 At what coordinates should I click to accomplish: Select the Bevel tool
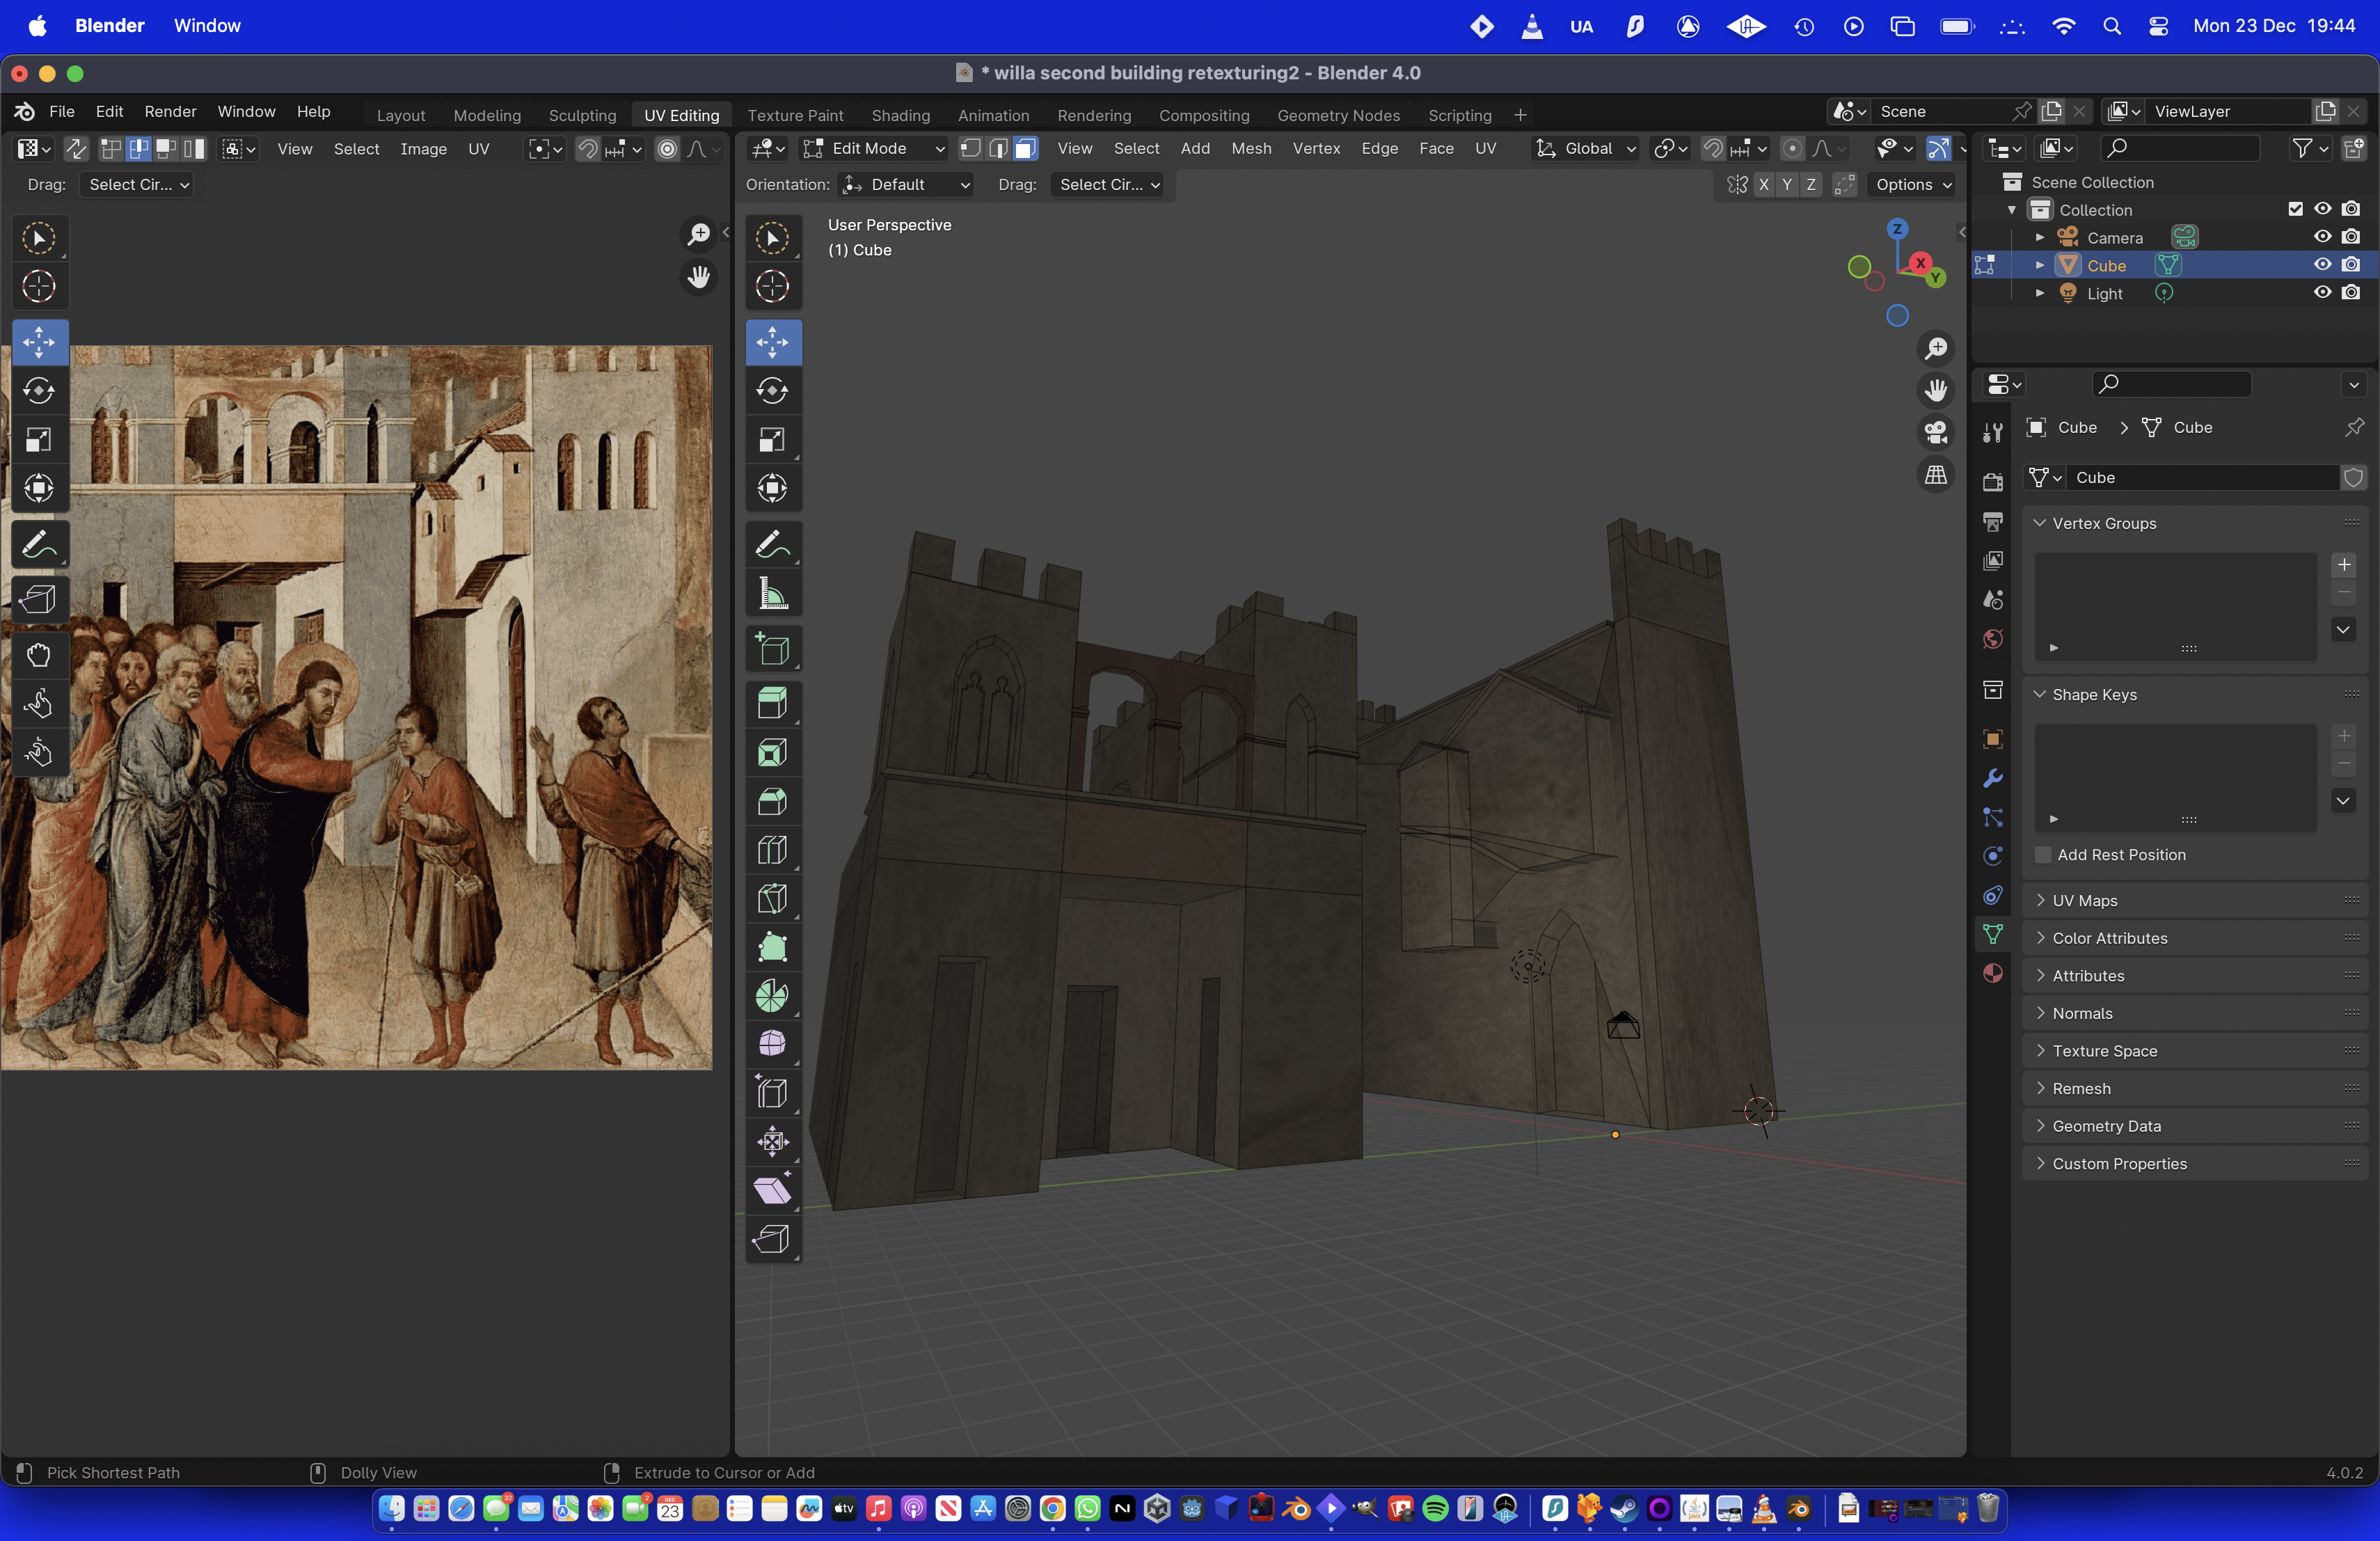[x=772, y=801]
